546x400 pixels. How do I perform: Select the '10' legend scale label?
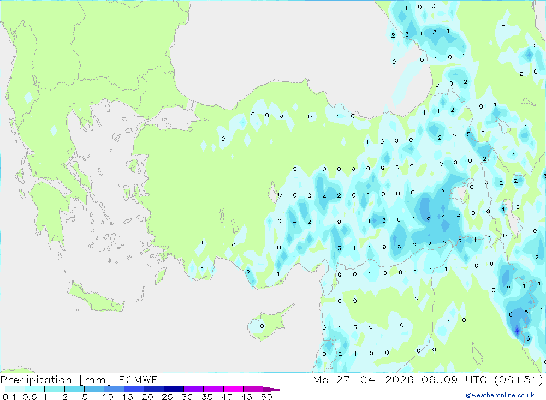(x=108, y=397)
